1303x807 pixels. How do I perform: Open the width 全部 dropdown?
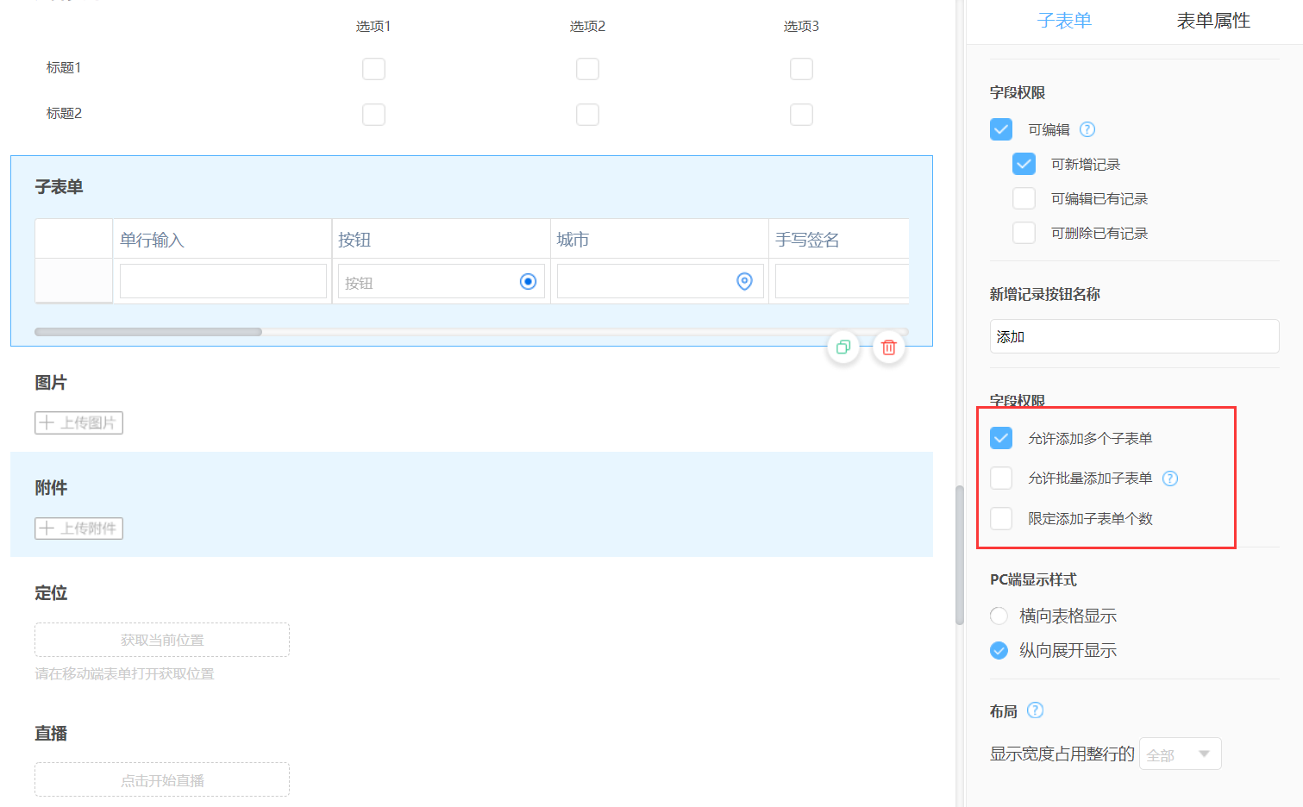[x=1180, y=754]
